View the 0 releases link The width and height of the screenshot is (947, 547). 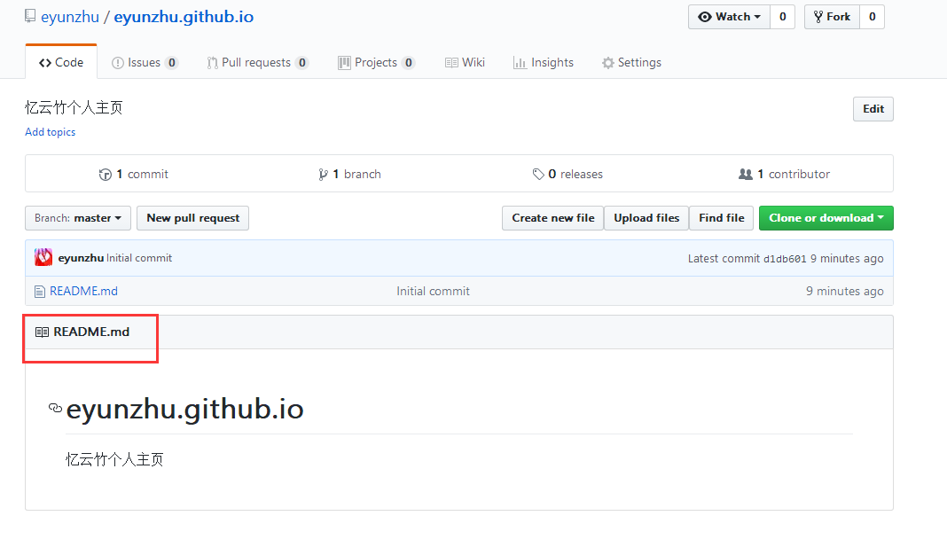[x=567, y=175]
